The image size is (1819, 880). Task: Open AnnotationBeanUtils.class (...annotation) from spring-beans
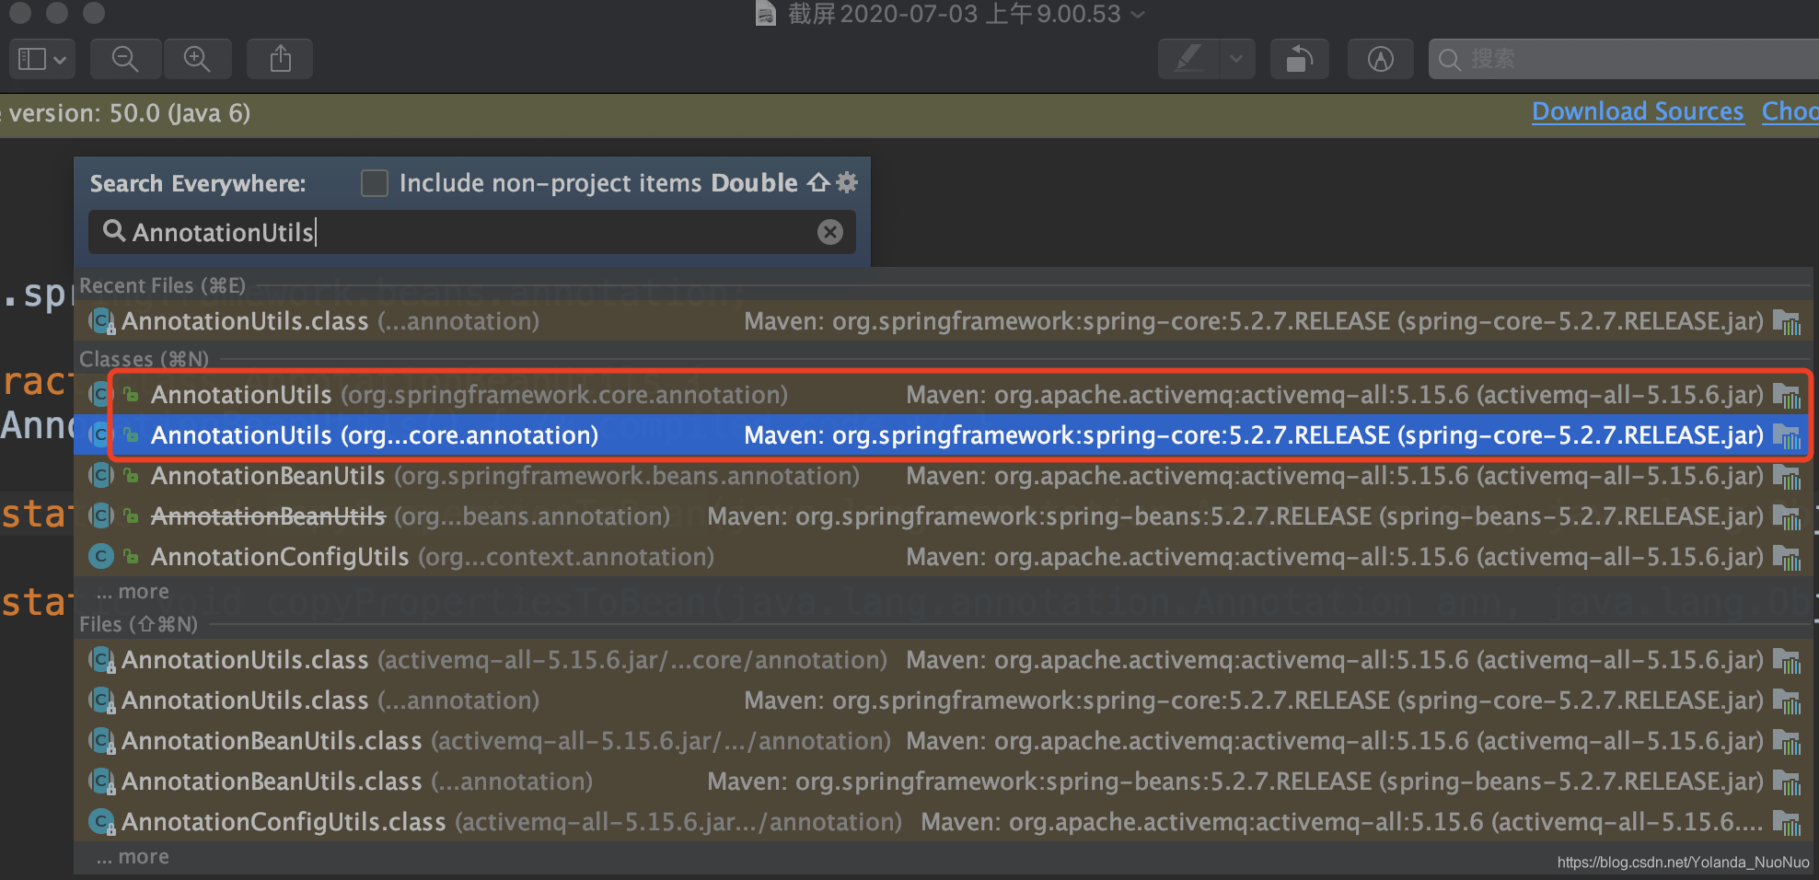point(943,782)
